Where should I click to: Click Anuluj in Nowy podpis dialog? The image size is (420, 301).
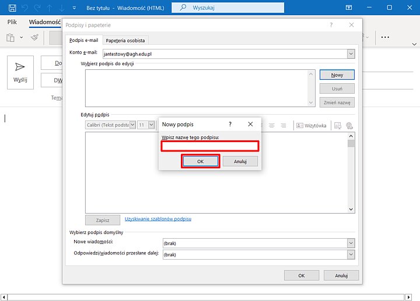[240, 161]
